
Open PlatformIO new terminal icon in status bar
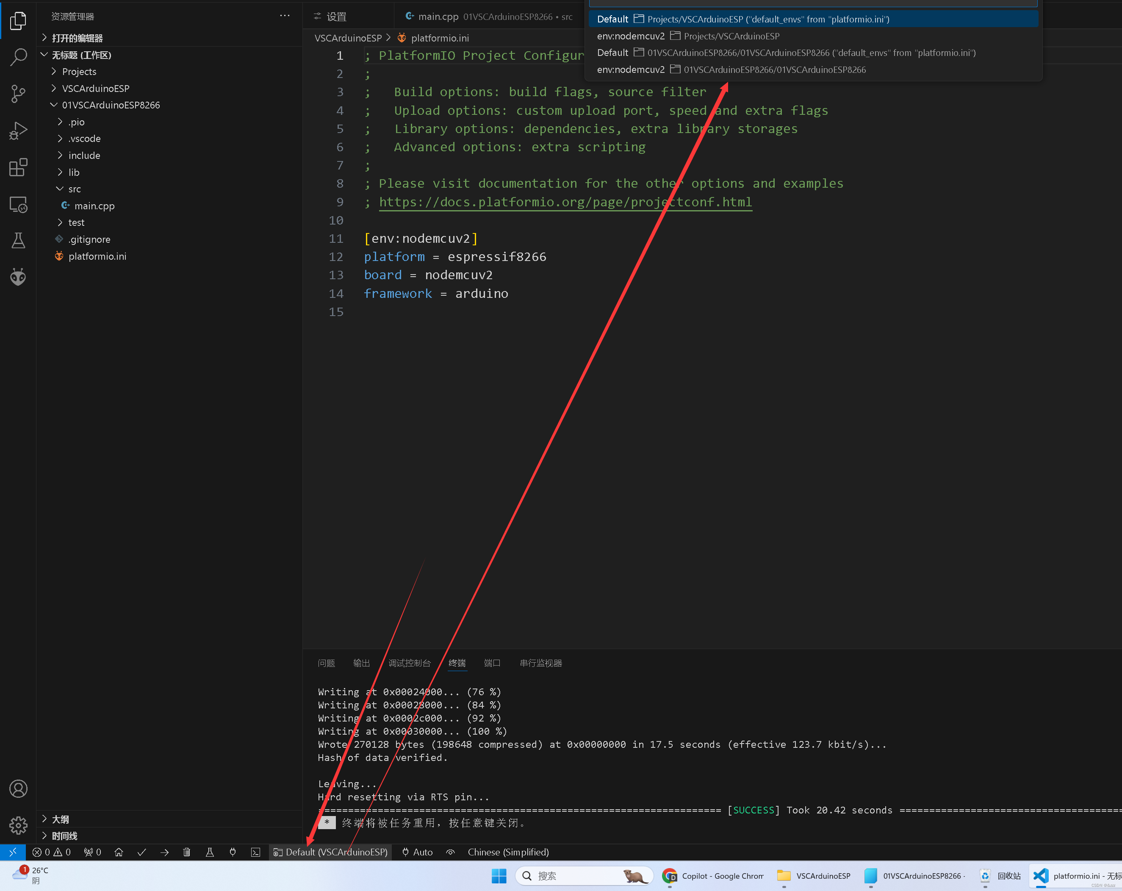255,852
